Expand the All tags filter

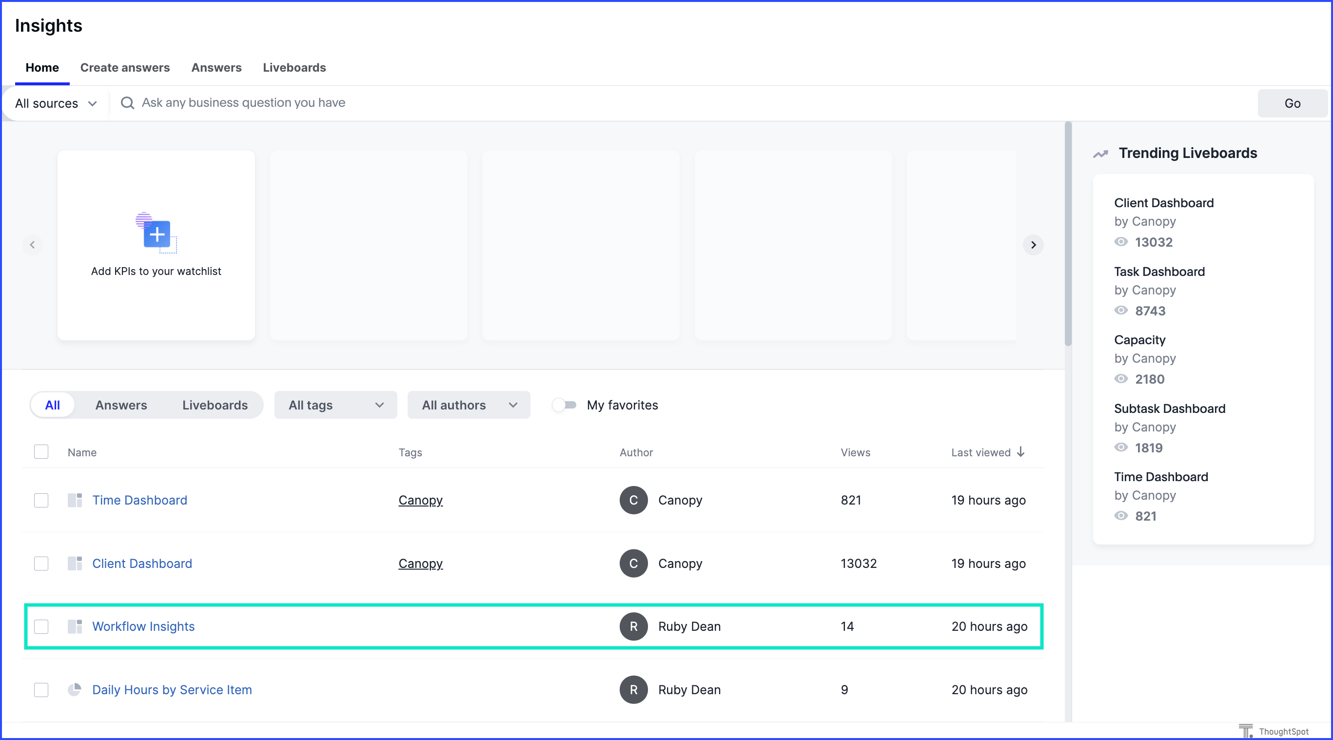pos(335,405)
